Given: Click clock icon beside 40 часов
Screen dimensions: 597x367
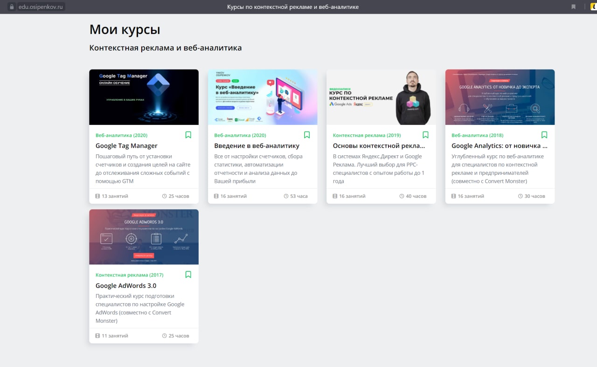Looking at the screenshot, I should [x=402, y=196].
